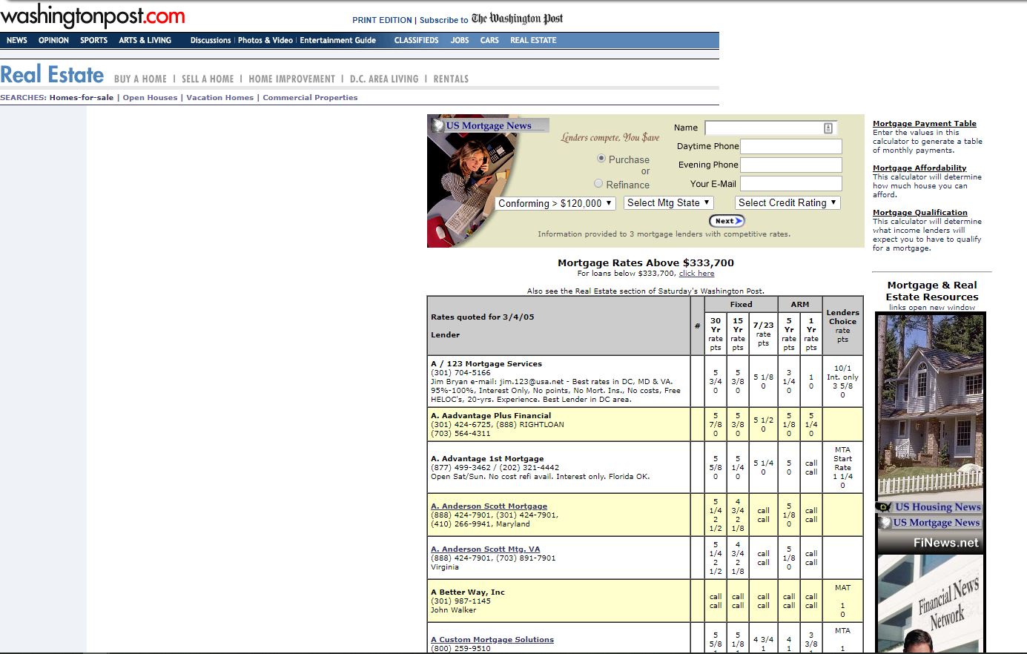Focus the Name input field

pos(771,128)
